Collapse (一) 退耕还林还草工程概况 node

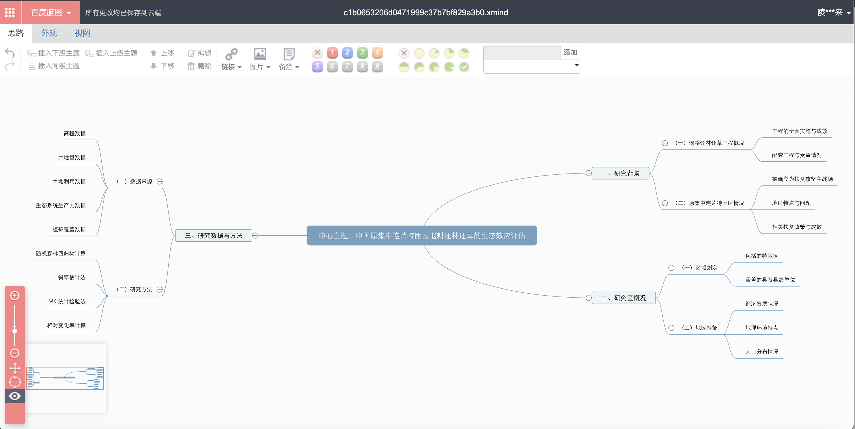point(665,143)
